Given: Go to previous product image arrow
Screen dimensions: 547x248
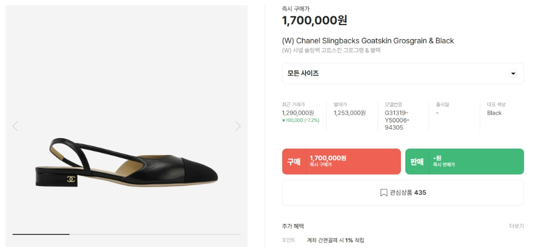Looking at the screenshot, I should coord(15,126).
